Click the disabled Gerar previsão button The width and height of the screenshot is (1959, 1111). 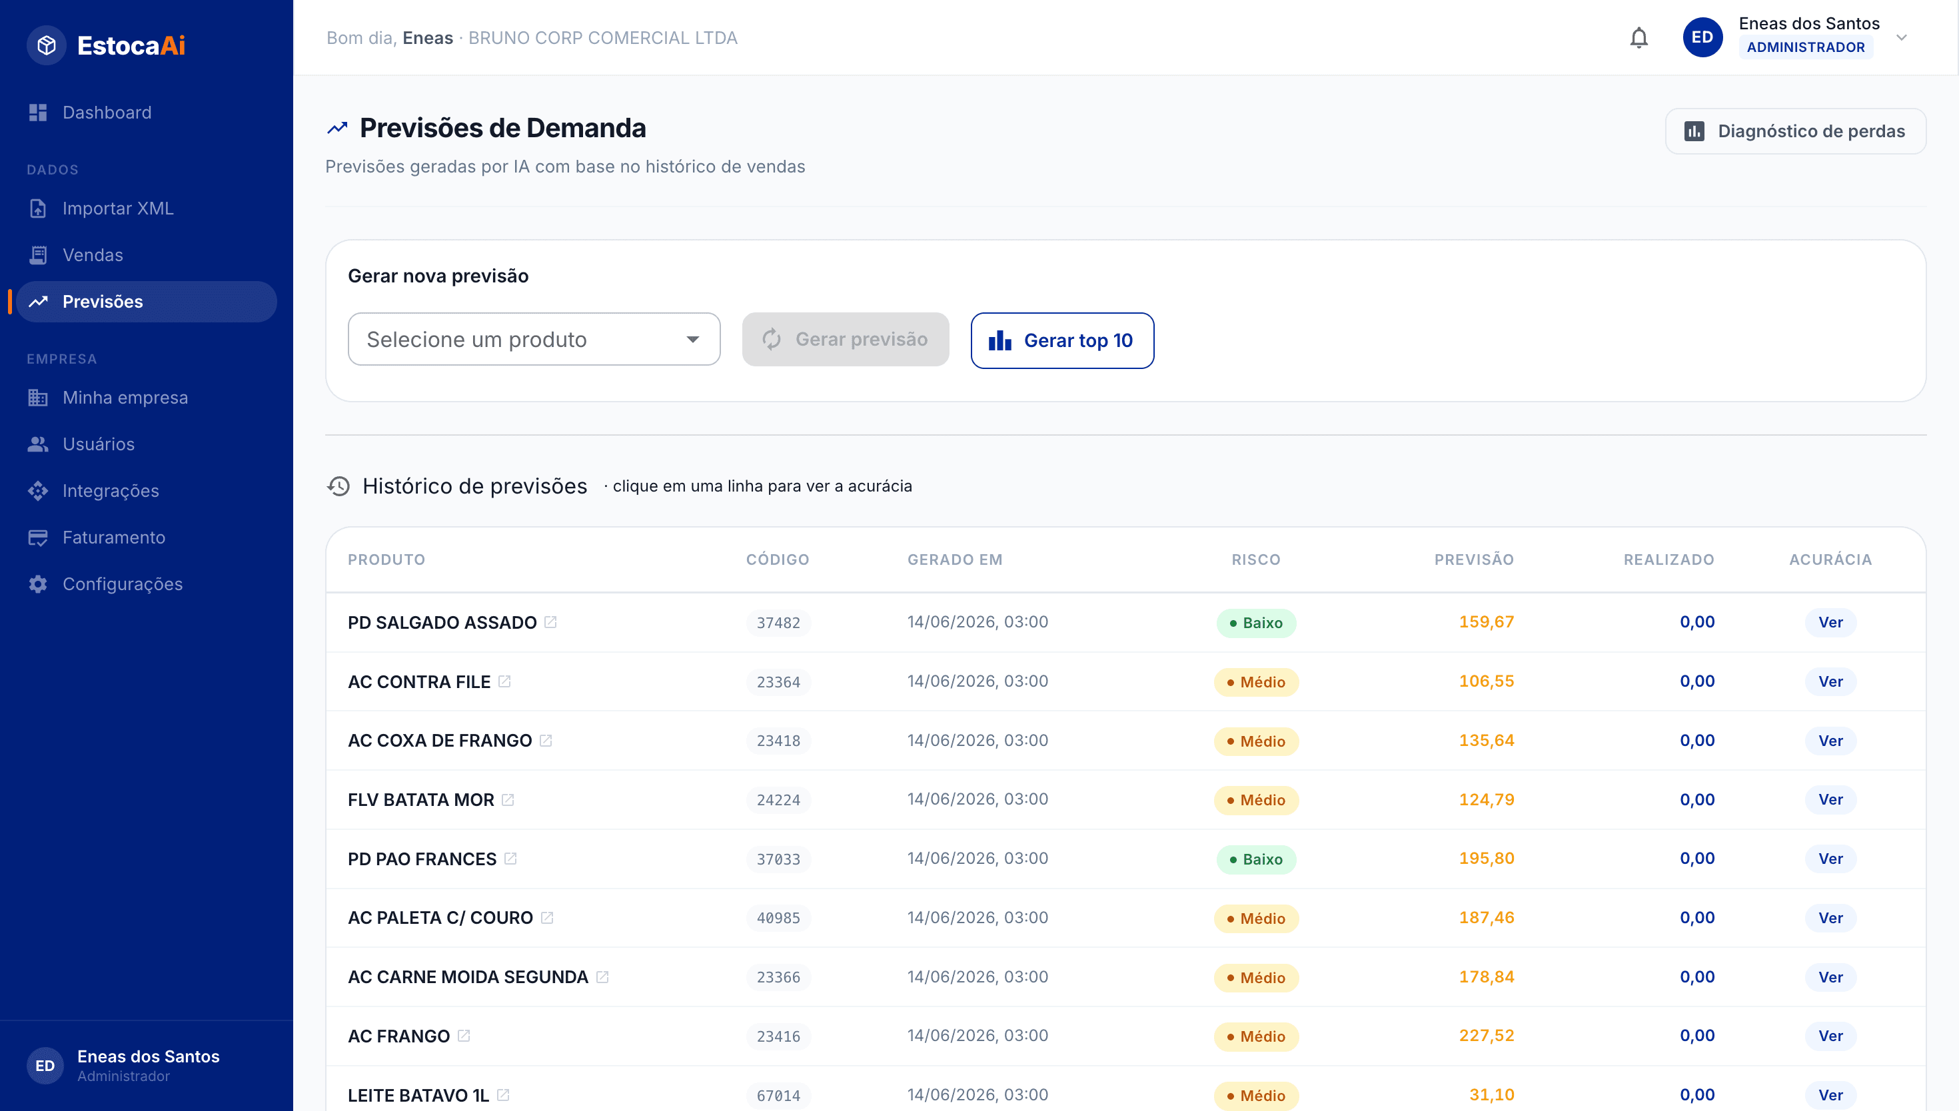[845, 339]
